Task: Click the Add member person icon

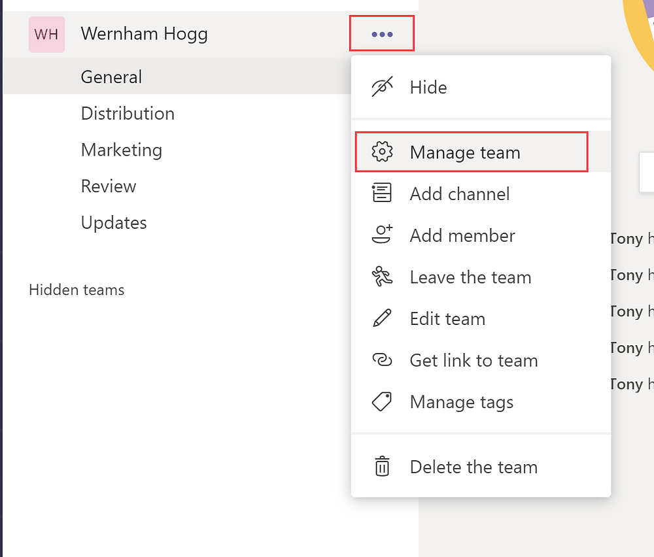Action: click(x=382, y=234)
